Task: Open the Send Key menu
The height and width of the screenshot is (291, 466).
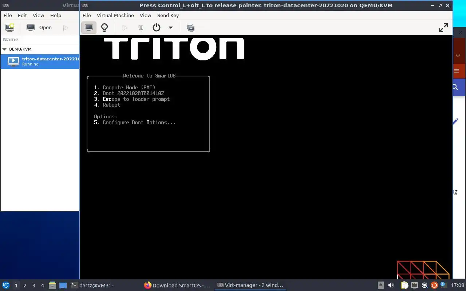Action: (168, 15)
